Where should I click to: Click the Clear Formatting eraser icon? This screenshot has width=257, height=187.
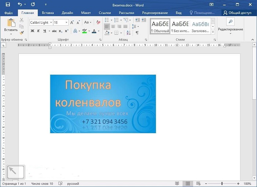pyautogui.click(x=98, y=22)
